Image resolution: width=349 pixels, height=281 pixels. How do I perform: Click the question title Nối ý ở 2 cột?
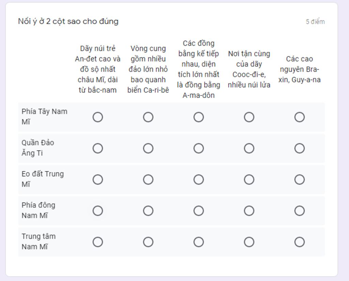(x=68, y=21)
